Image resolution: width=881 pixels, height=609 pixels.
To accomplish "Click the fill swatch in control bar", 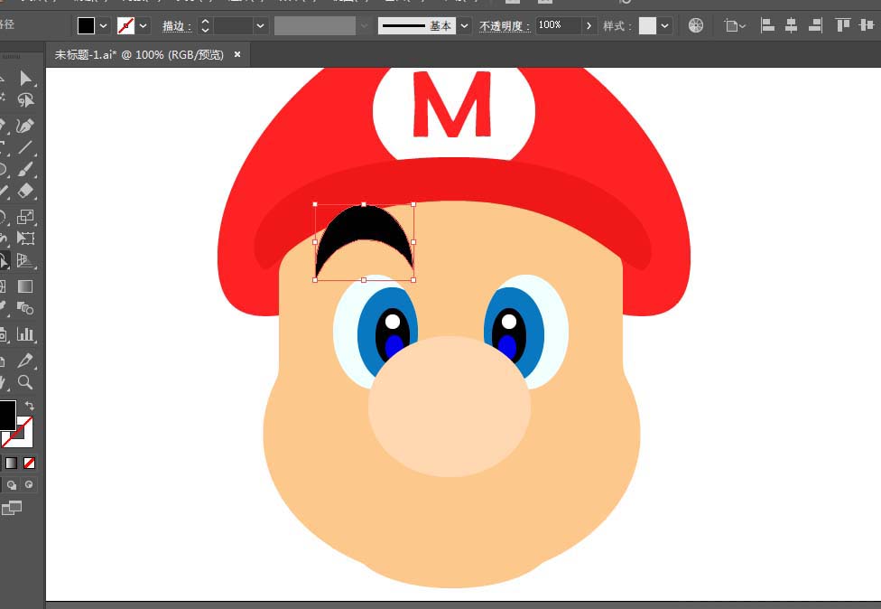I will pos(86,25).
